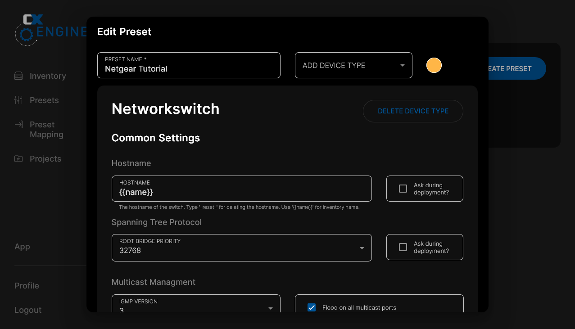Open Projects using its folder icon

[x=18, y=158]
